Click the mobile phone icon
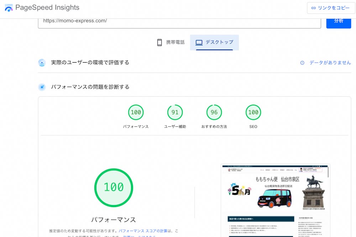The image size is (356, 237). pos(159,42)
